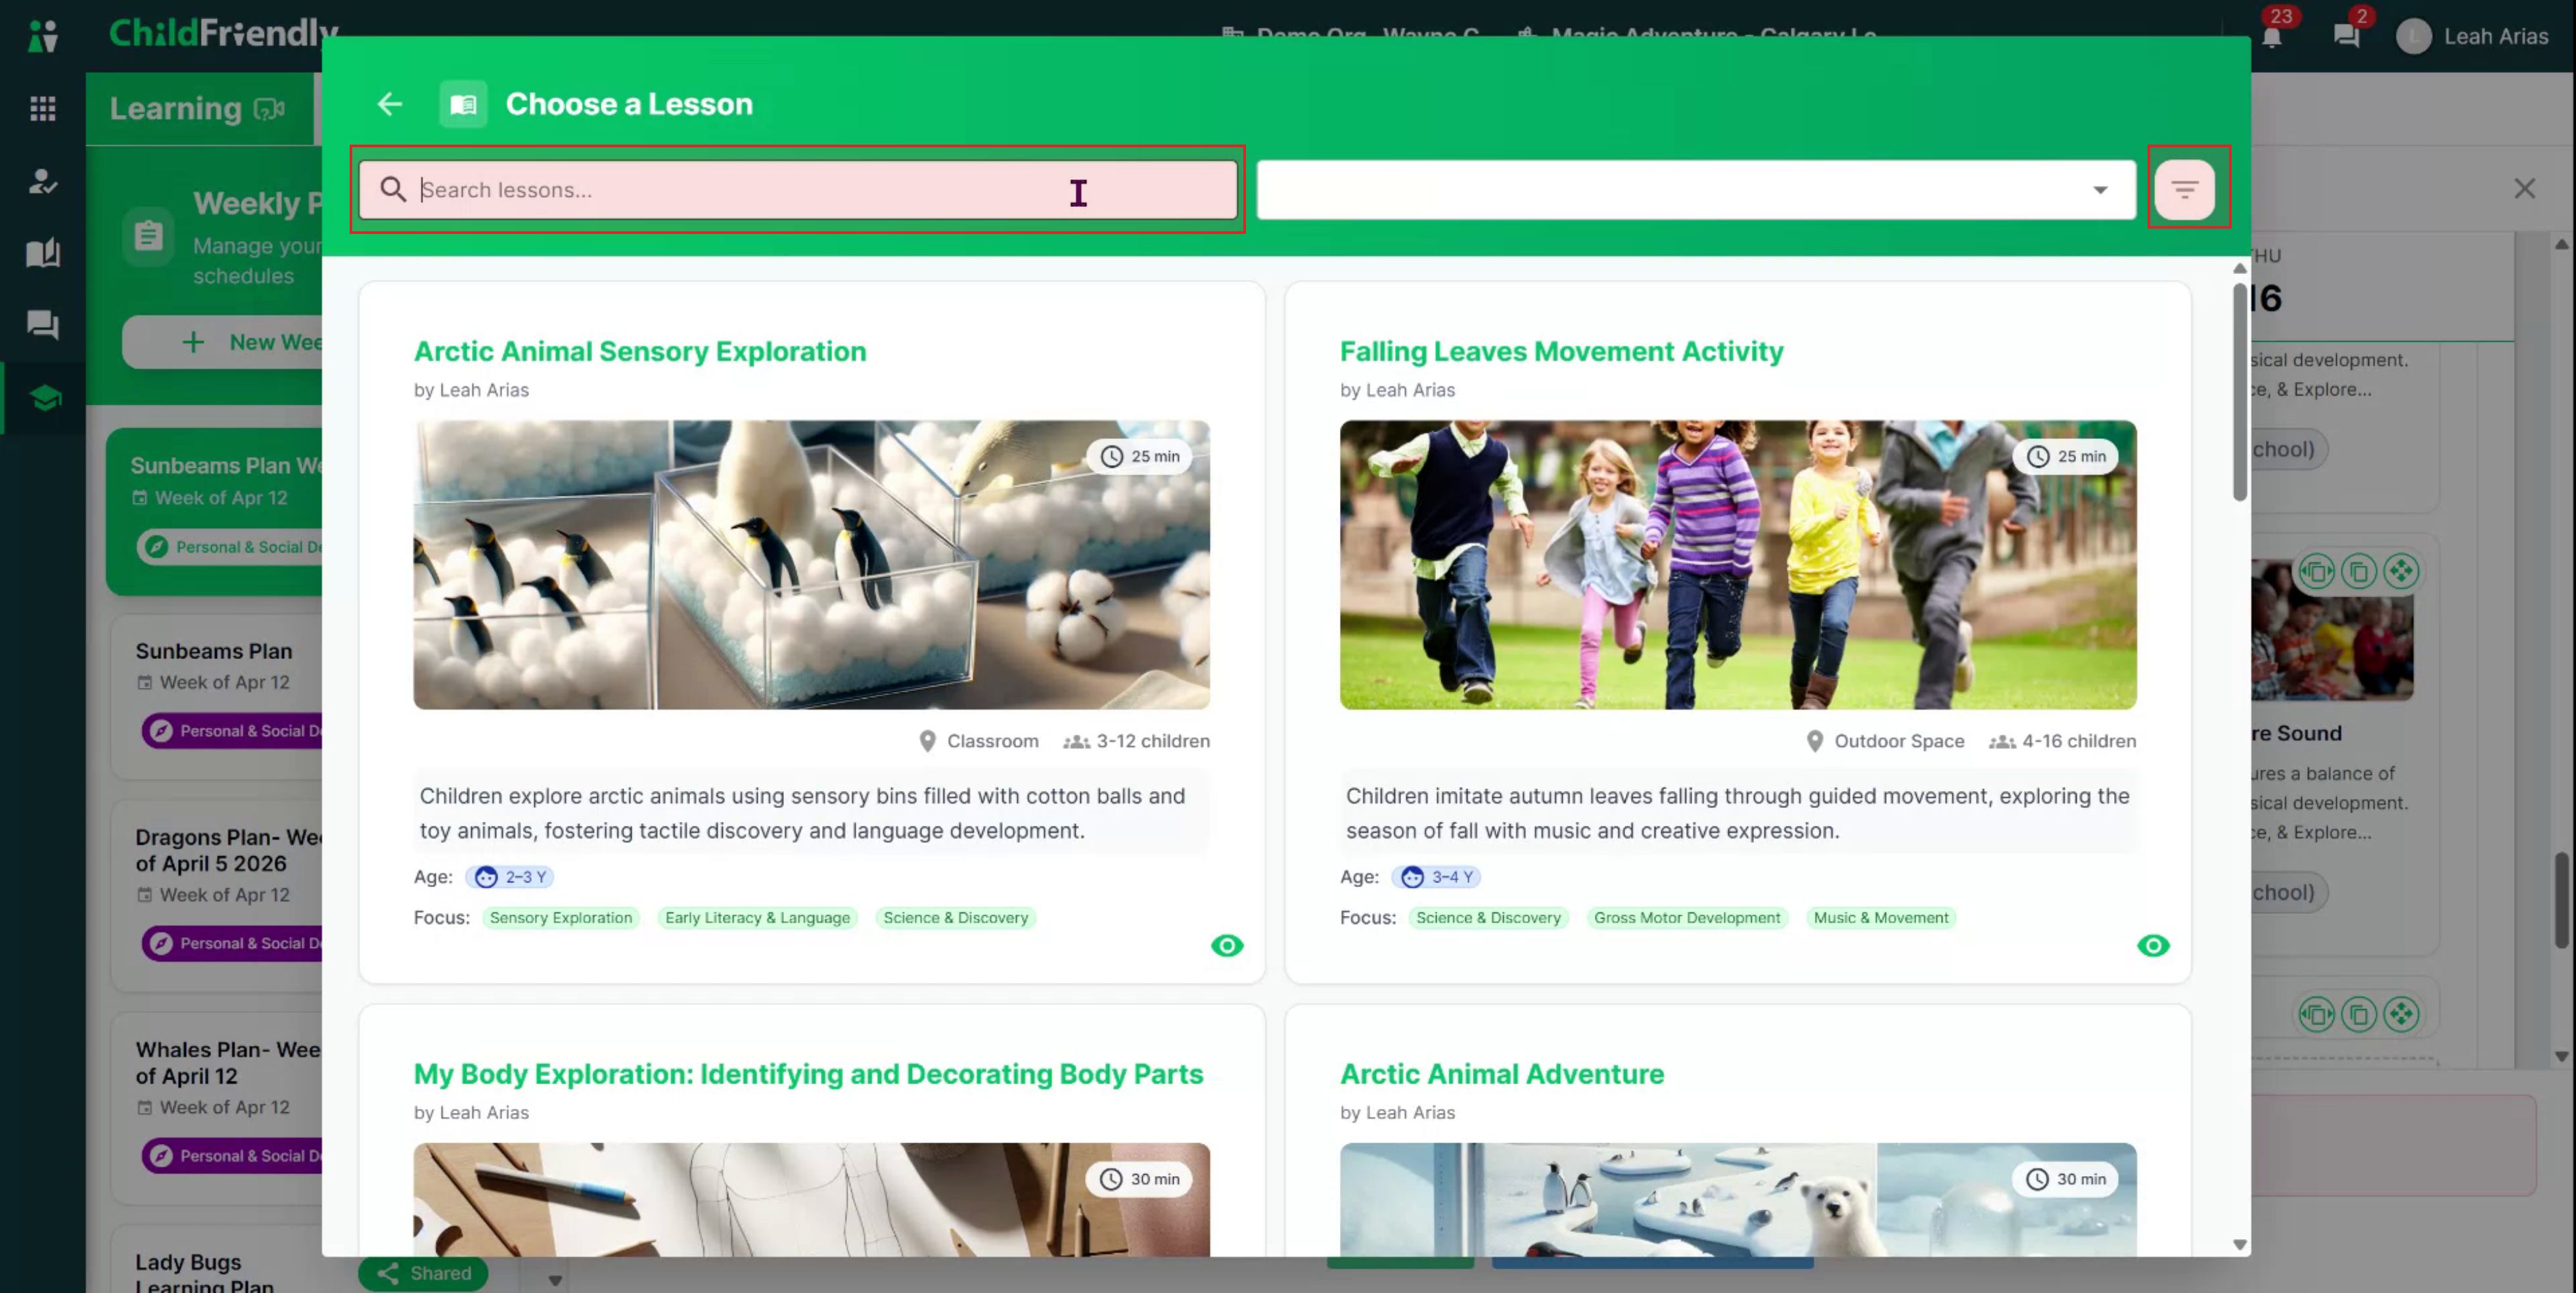This screenshot has height=1293, width=2576.
Task: Click the lesson list scrollbar thumb
Action: [2239, 392]
